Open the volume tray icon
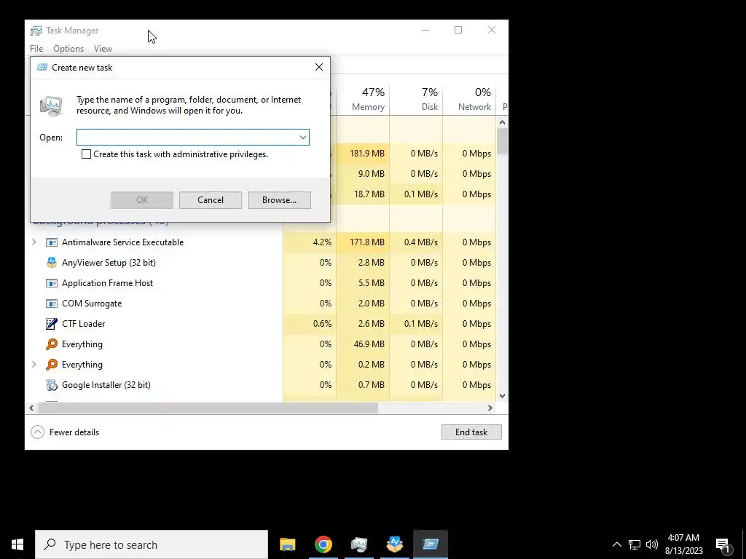Screen dimensions: 746x559 click(x=652, y=544)
